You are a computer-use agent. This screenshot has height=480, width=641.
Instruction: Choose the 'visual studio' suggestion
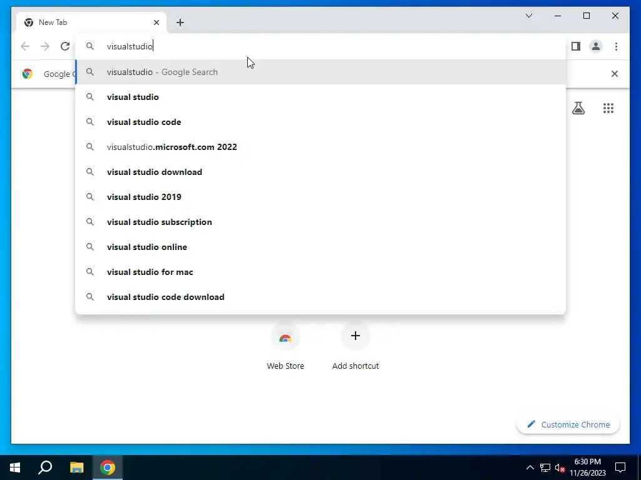321,97
